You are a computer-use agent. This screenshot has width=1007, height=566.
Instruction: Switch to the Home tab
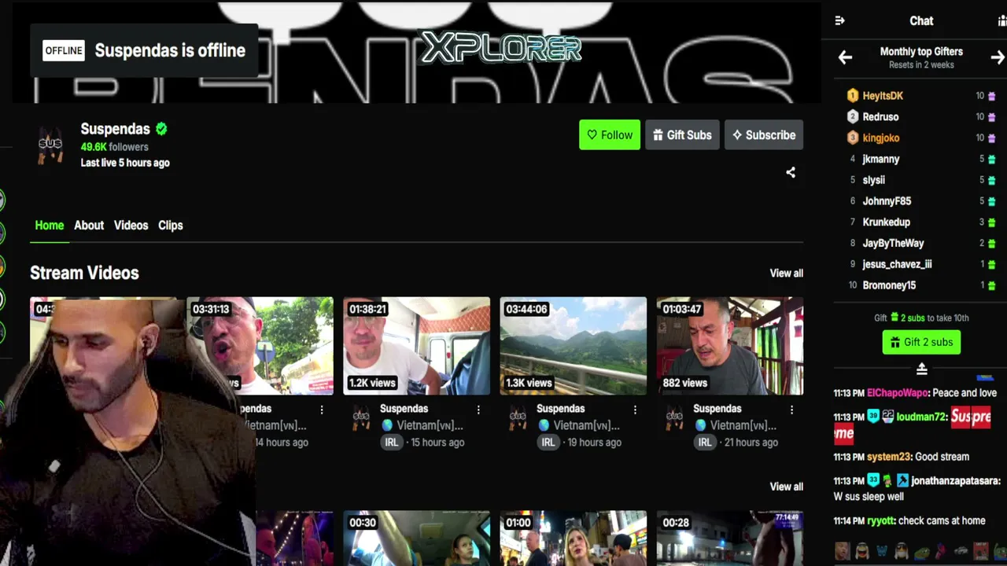50,226
